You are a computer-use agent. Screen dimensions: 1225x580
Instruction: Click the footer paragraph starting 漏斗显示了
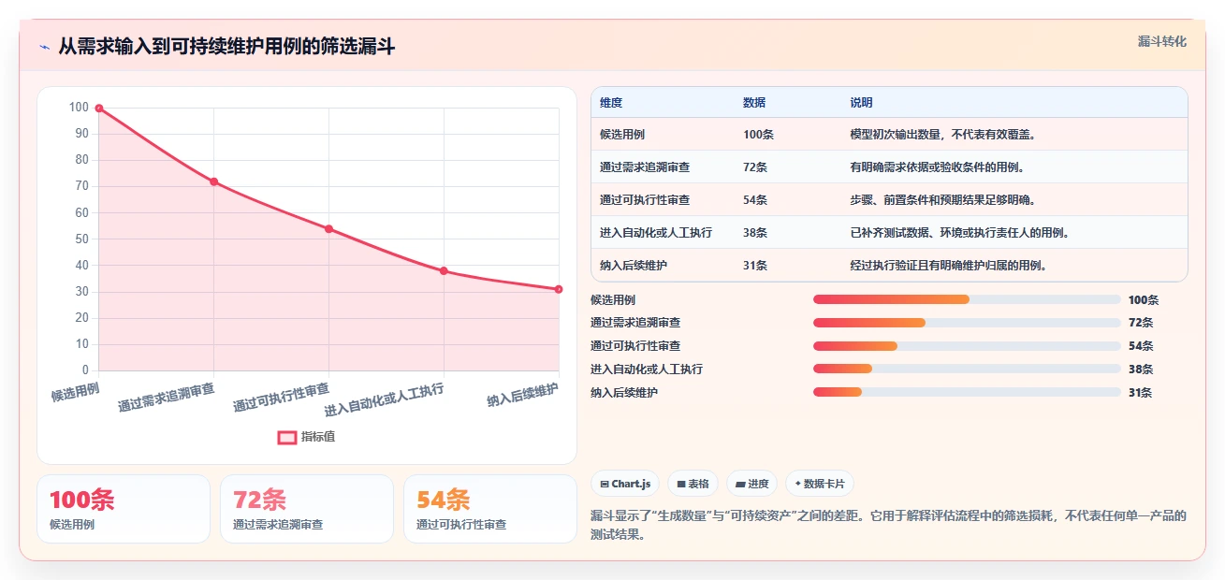(x=888, y=525)
